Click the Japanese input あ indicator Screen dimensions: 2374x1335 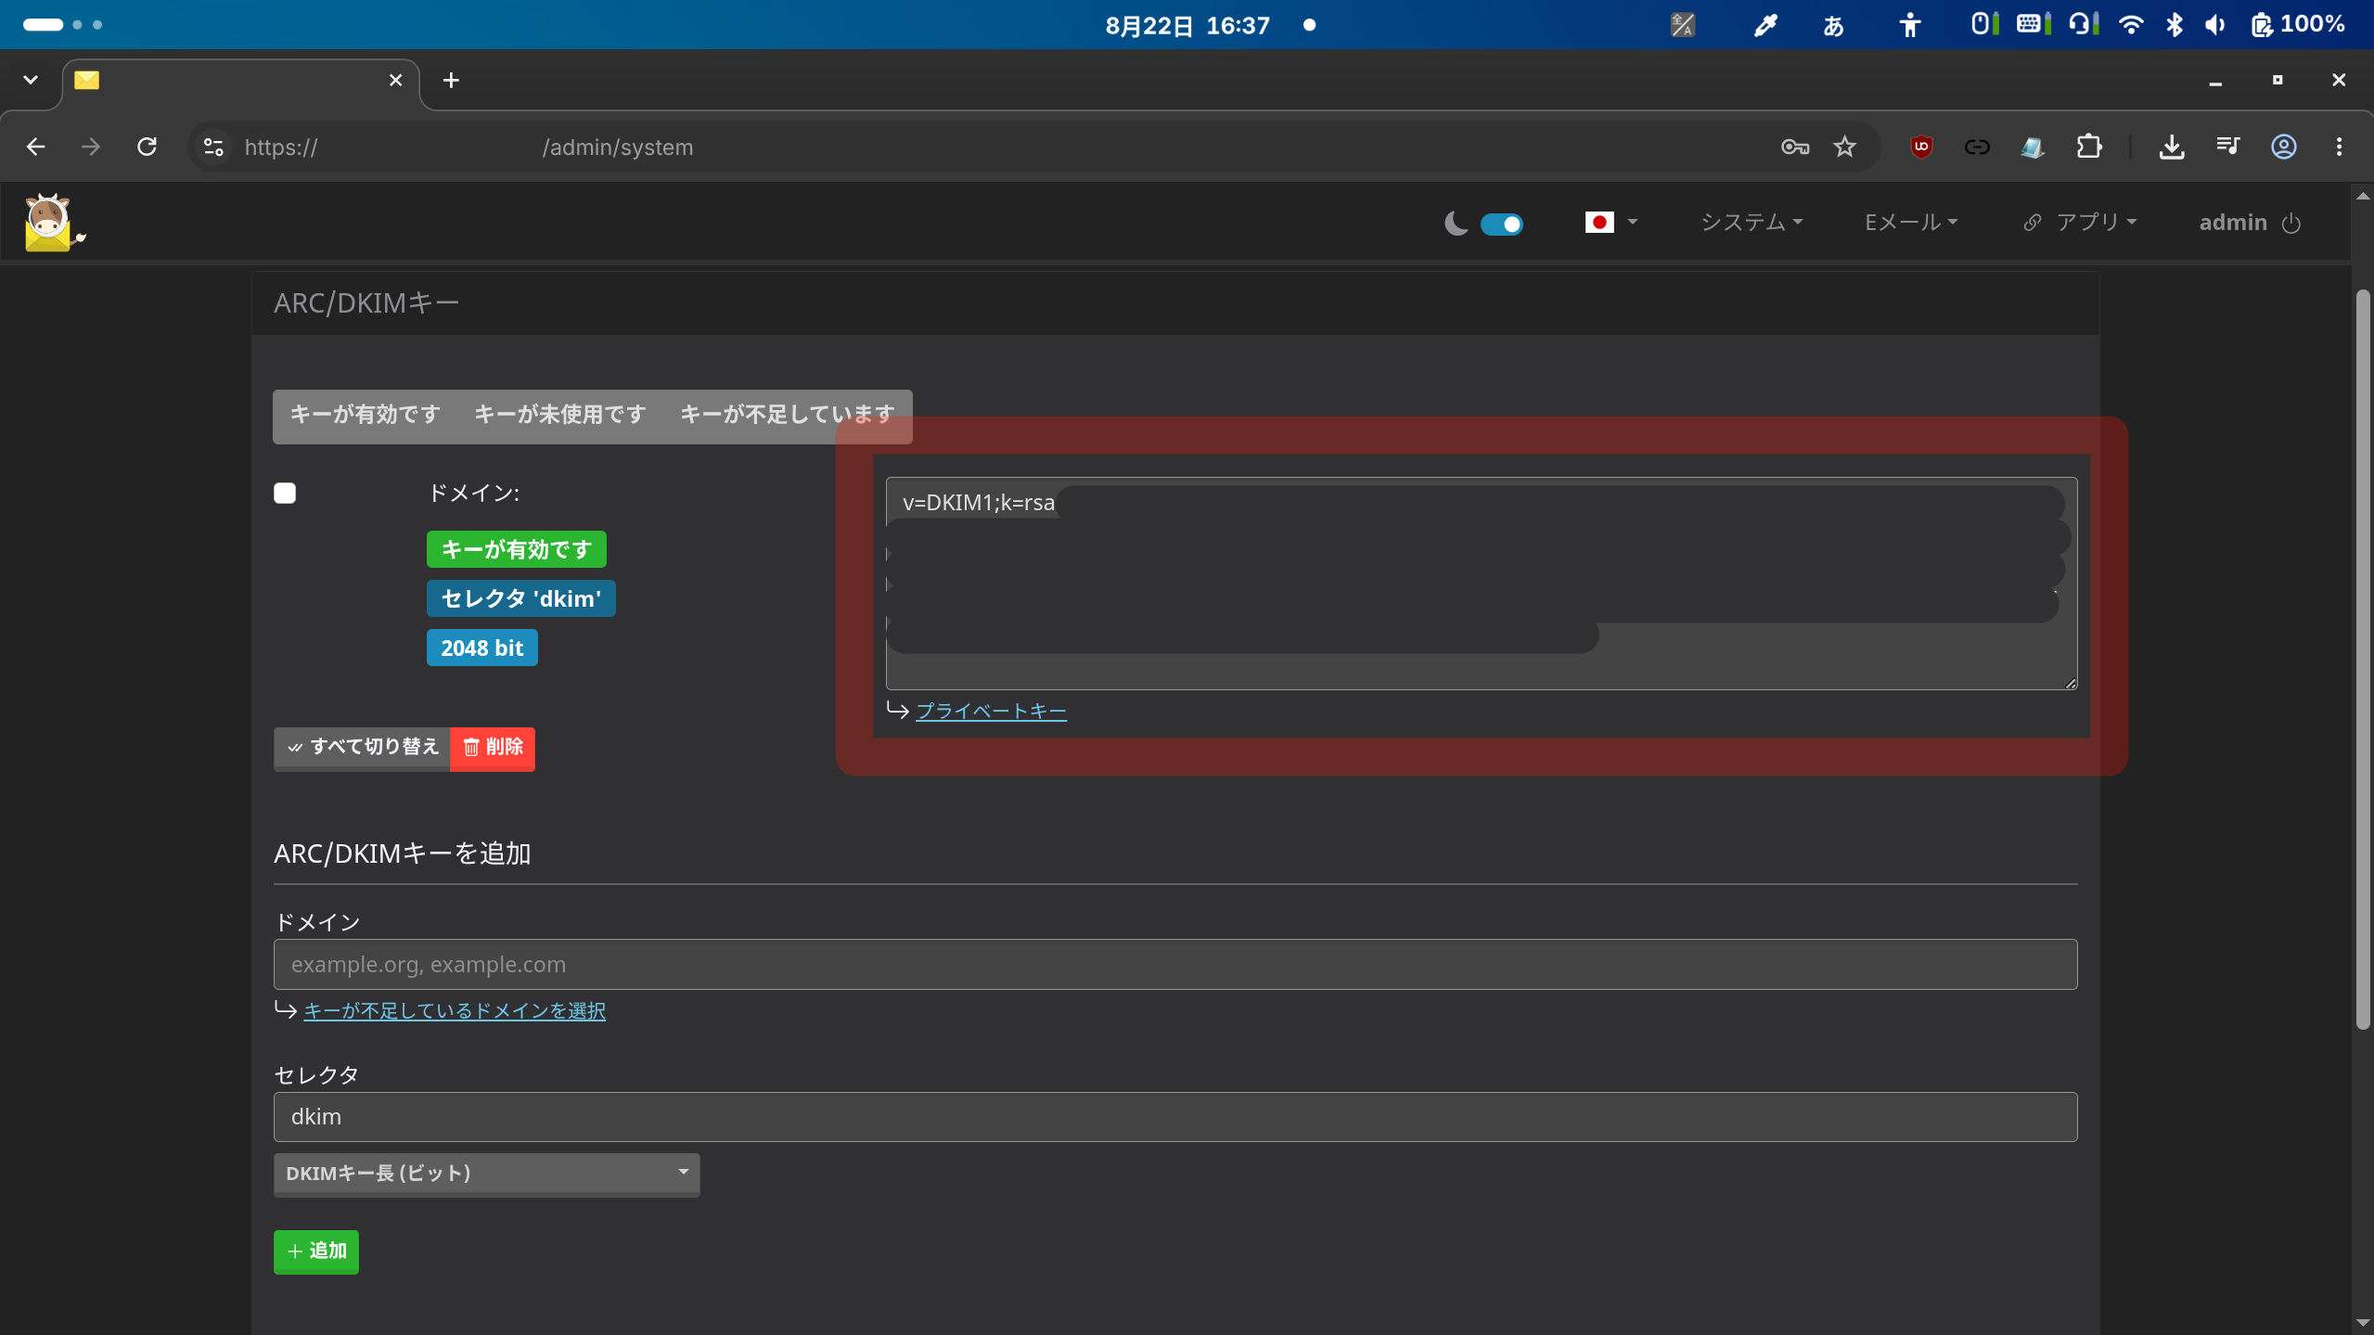(x=1833, y=25)
